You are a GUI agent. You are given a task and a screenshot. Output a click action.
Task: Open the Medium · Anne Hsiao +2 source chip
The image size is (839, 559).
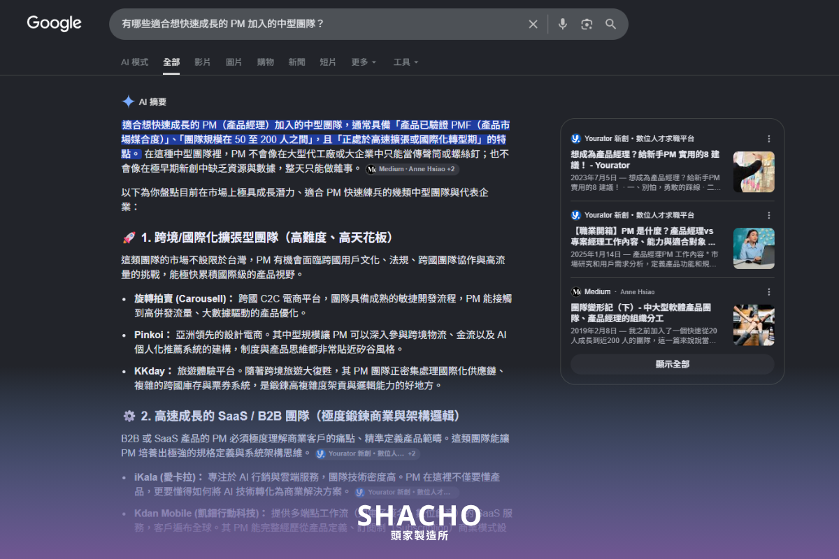[x=413, y=169]
